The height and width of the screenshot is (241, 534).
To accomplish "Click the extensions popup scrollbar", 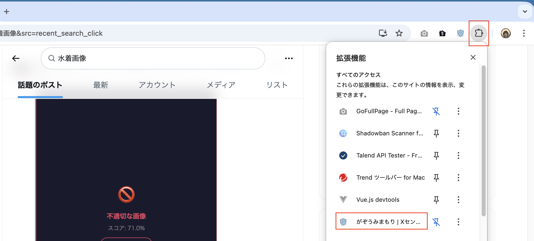I will coord(483,141).
